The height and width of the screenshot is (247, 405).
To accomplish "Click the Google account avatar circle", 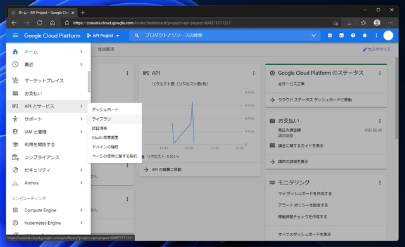I will point(388,35).
